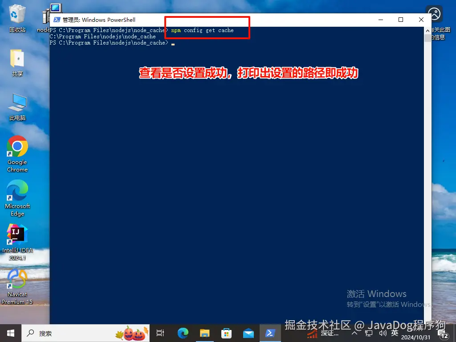Open the Microsoft Edge desktop shortcut
The width and height of the screenshot is (456, 342).
tap(17, 198)
